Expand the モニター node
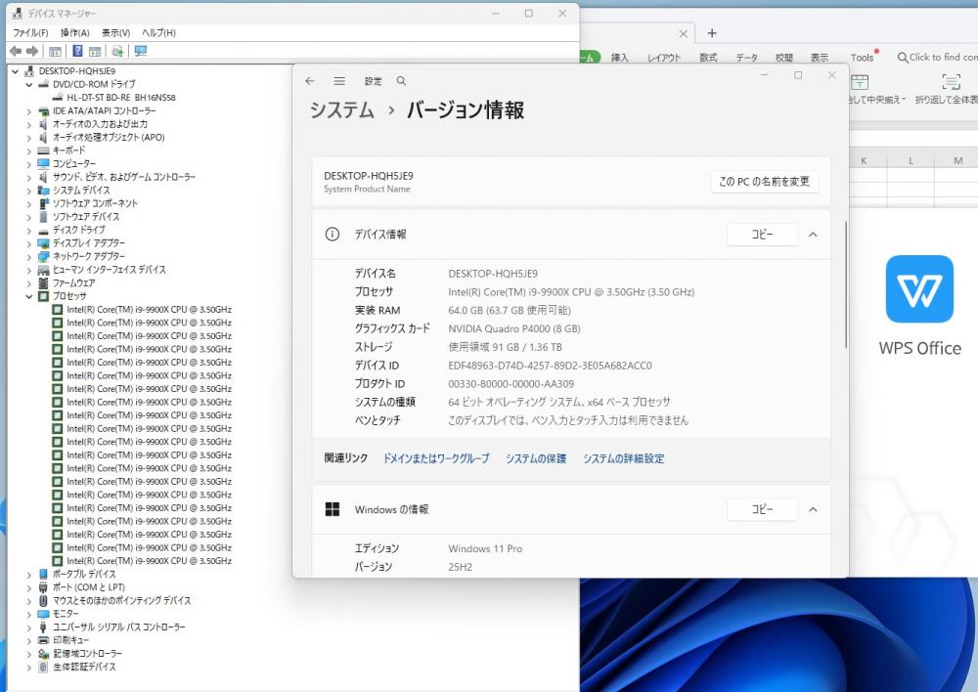The height and width of the screenshot is (692, 978). coord(28,614)
